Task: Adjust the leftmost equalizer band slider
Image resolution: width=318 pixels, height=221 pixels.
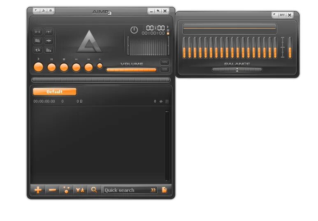Action: coord(184,48)
